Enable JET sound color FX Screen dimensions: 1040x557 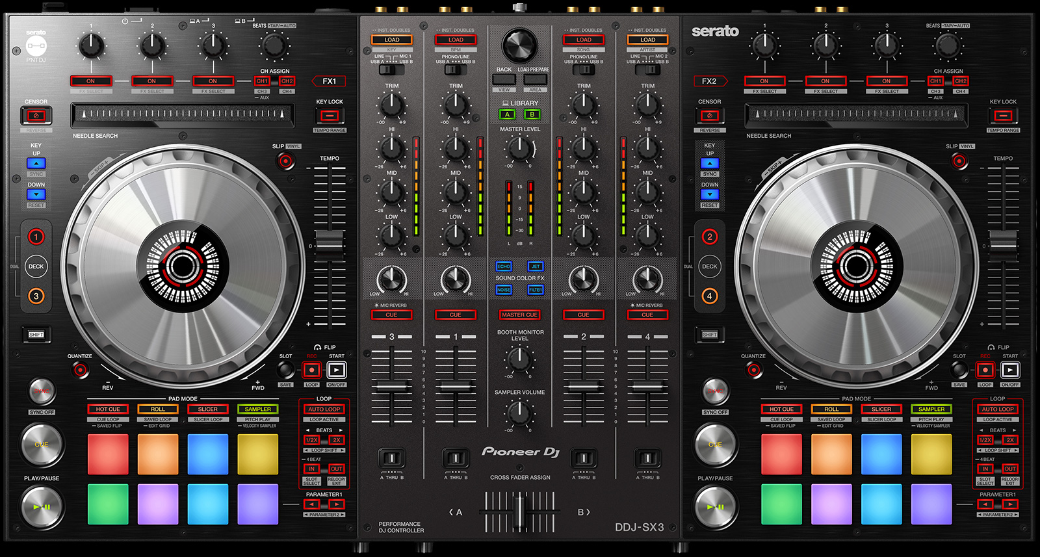coord(536,266)
